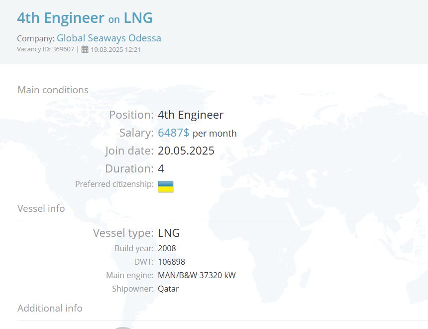Click the 4th Engineer position value
The width and height of the screenshot is (428, 329).
191,115
